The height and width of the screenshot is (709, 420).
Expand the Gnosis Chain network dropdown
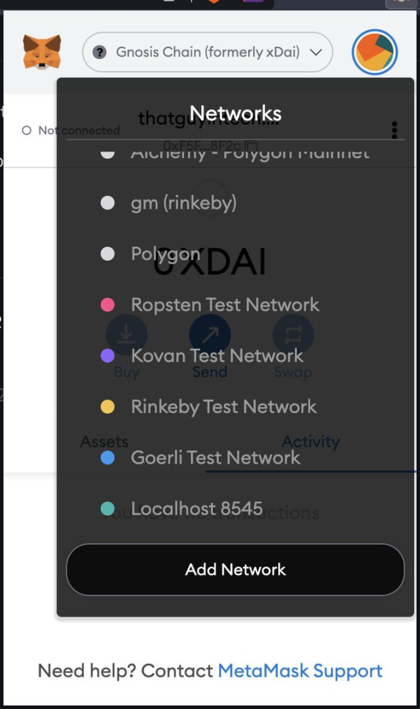pyautogui.click(x=316, y=52)
